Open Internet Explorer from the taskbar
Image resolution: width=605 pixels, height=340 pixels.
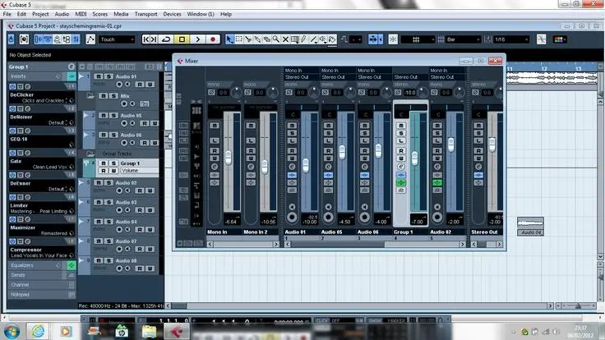pyautogui.click(x=38, y=331)
